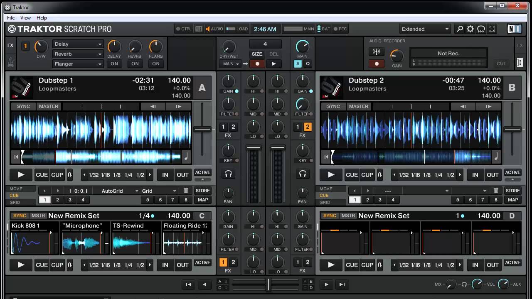The width and height of the screenshot is (532, 299).
Task: Click Deck A loop IN button
Action: 165,175
